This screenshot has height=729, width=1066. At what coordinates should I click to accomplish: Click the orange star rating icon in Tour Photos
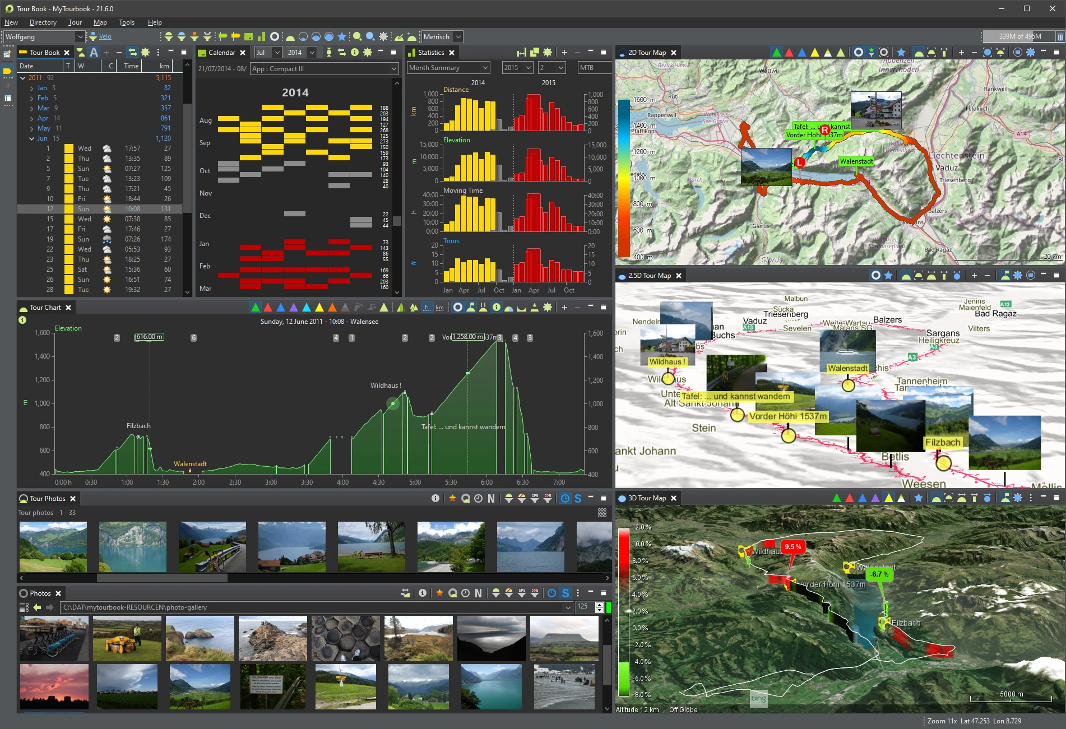click(x=452, y=498)
